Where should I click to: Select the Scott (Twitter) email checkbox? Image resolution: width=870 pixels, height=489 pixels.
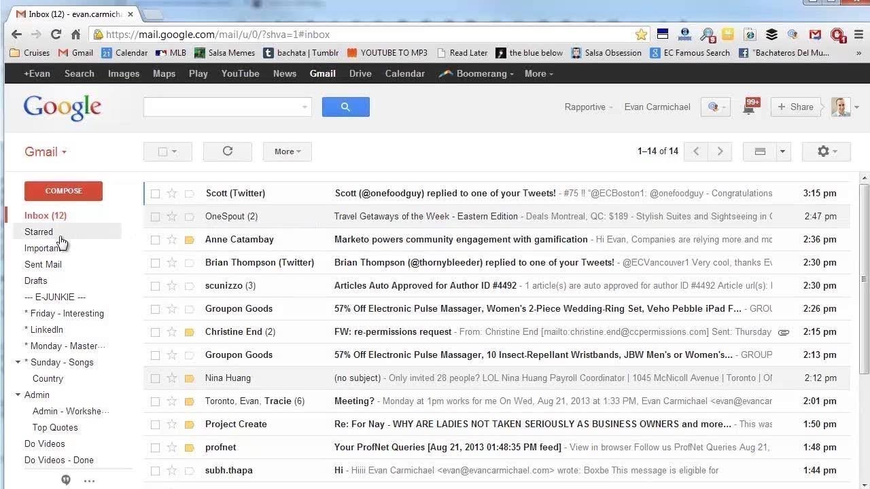(156, 194)
